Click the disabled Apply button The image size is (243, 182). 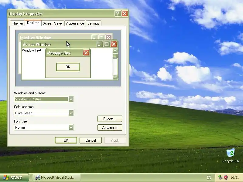coord(115,140)
